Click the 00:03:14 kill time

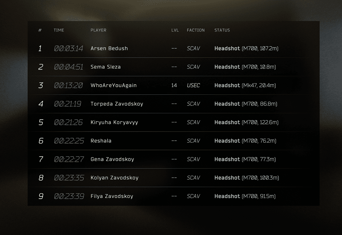tap(68, 48)
